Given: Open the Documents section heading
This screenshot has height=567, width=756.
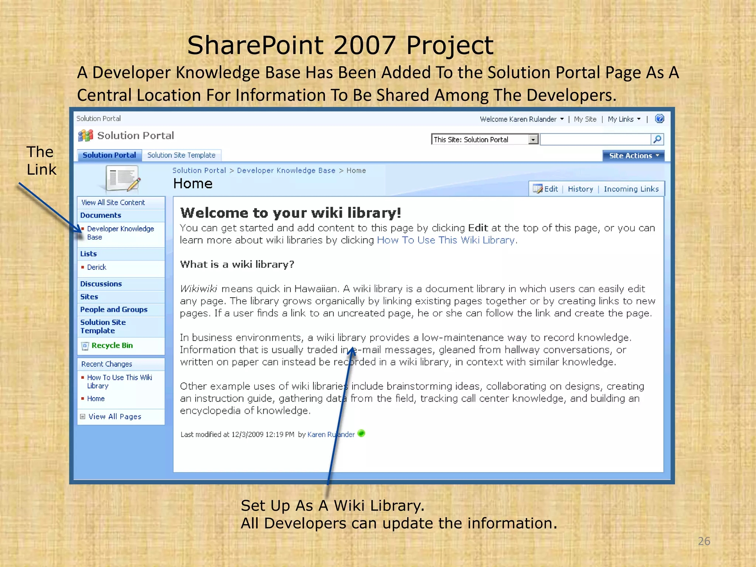Looking at the screenshot, I should coord(101,215).
